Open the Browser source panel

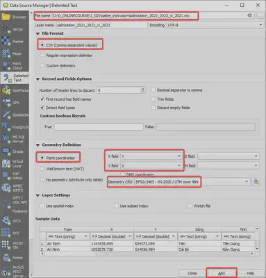click(x=15, y=17)
